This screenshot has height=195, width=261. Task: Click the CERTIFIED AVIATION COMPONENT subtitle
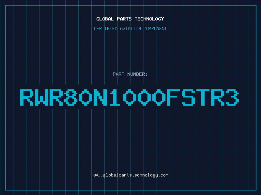click(x=130, y=29)
